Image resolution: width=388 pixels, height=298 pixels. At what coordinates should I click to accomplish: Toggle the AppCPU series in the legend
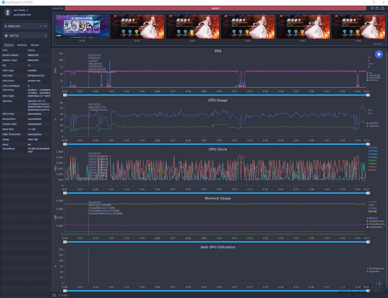[x=372, y=123]
